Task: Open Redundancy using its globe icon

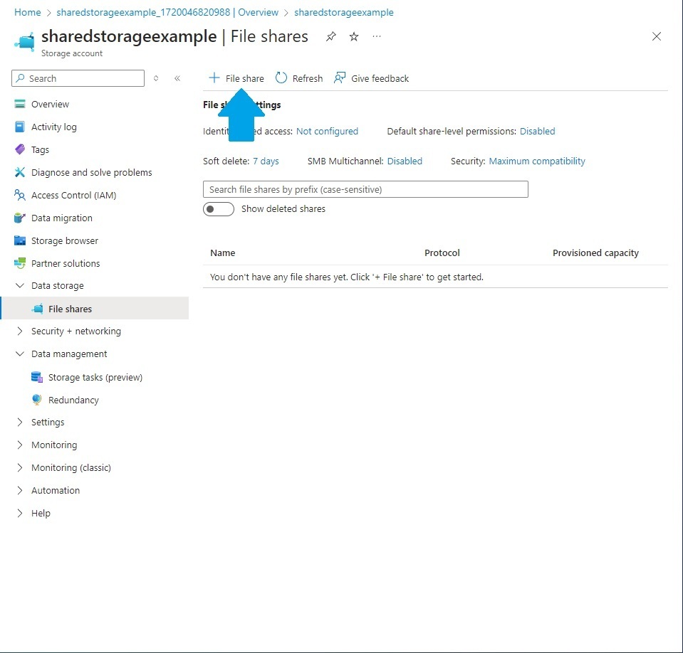Action: click(x=38, y=400)
